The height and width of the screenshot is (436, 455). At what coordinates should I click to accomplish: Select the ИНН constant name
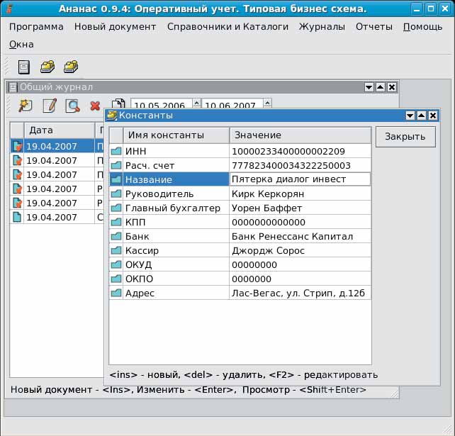(136, 151)
